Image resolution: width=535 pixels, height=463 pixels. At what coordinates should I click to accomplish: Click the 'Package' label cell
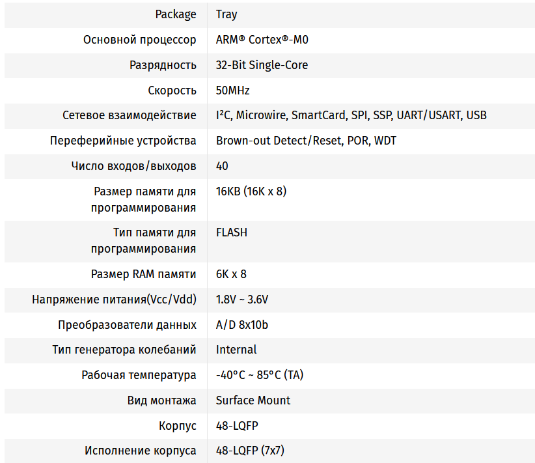click(175, 14)
